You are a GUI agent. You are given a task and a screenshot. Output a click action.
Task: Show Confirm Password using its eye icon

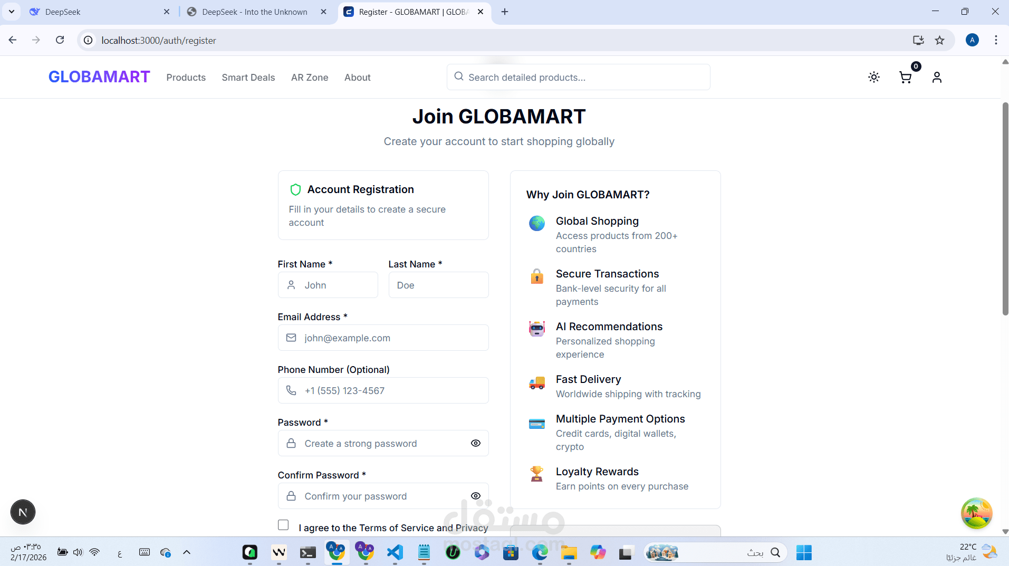tap(476, 496)
